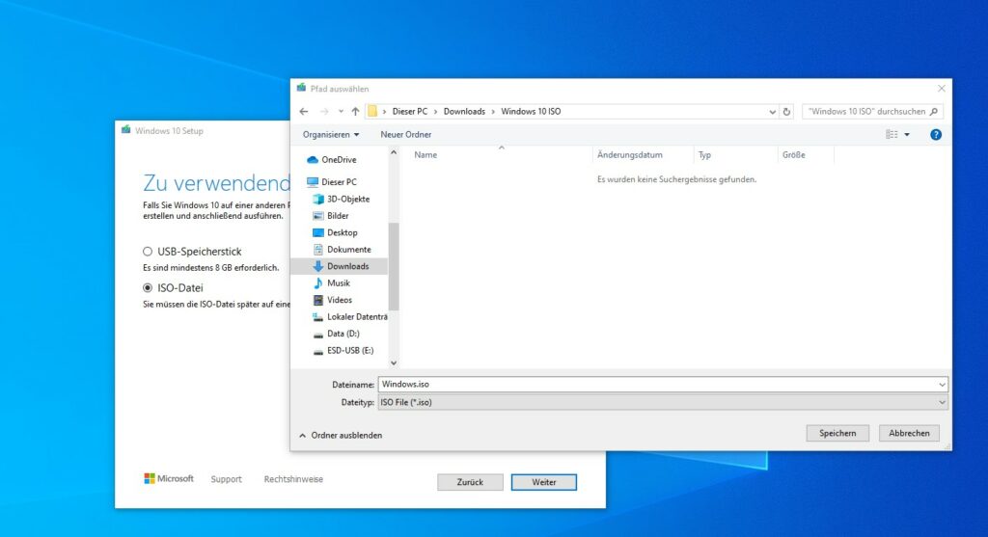This screenshot has width=988, height=537.
Task: Click the sidebar scrollbar down arrow
Action: [394, 363]
